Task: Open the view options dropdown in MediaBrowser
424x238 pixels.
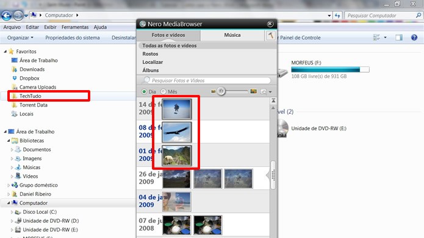Action: tap(266, 92)
